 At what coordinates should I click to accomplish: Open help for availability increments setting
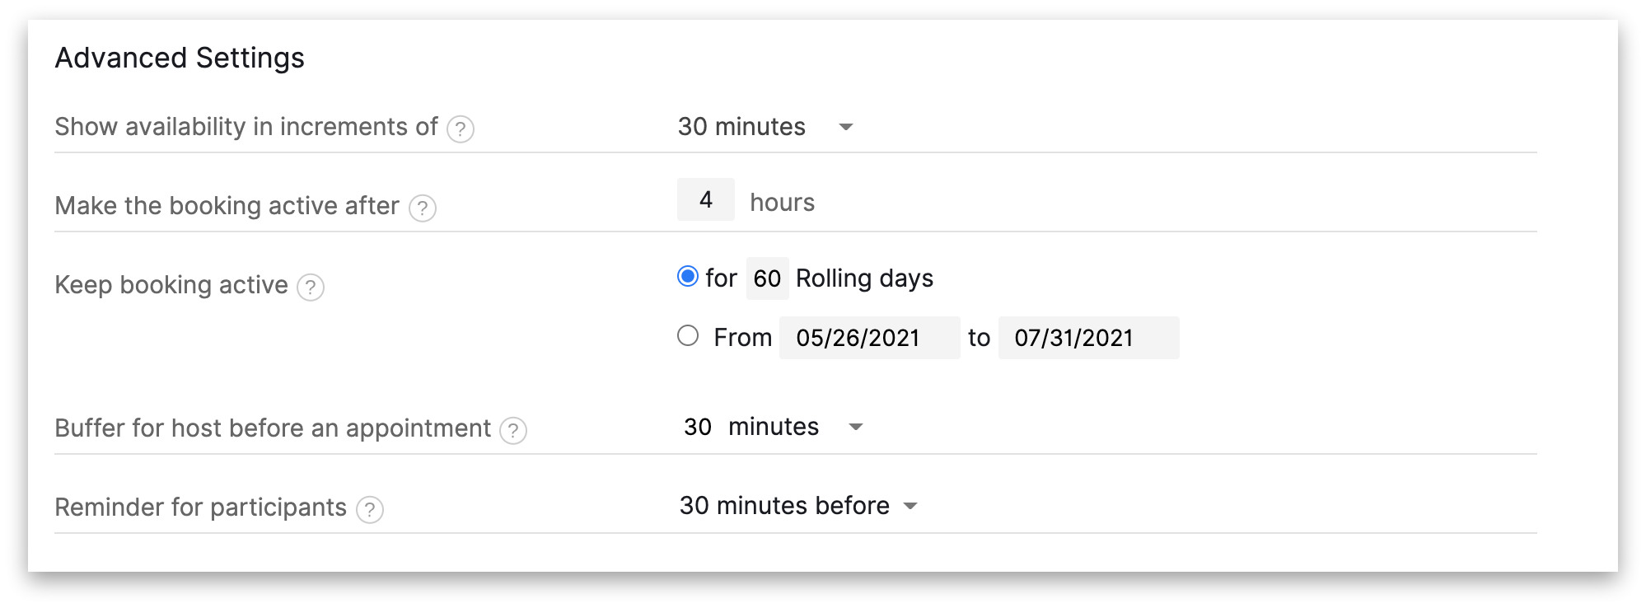coord(461,129)
